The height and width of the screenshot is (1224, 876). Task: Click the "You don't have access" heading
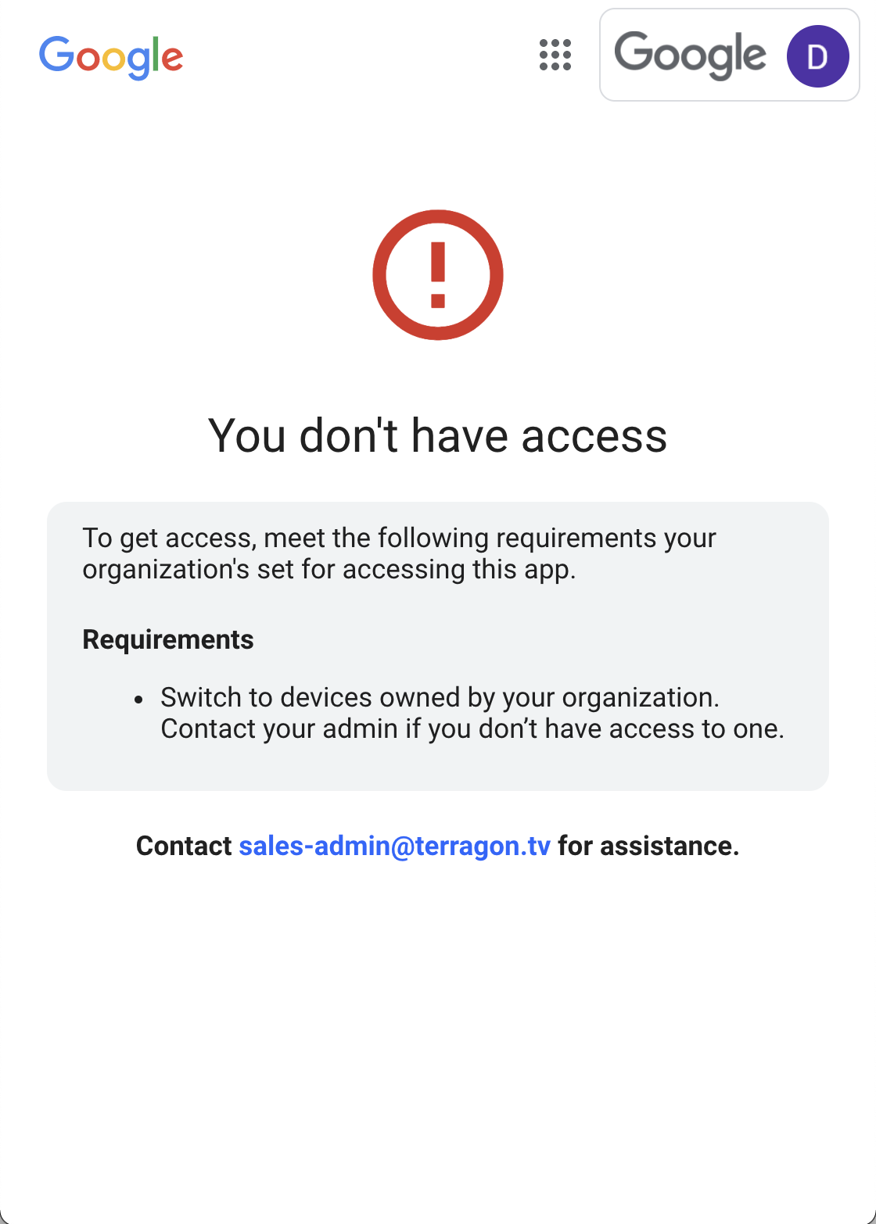point(438,435)
